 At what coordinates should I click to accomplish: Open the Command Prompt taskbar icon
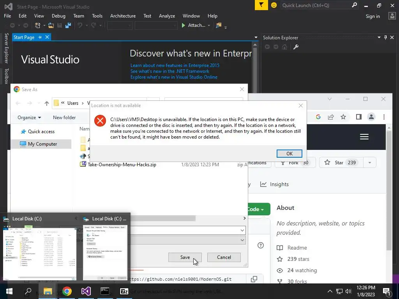tap(105, 291)
